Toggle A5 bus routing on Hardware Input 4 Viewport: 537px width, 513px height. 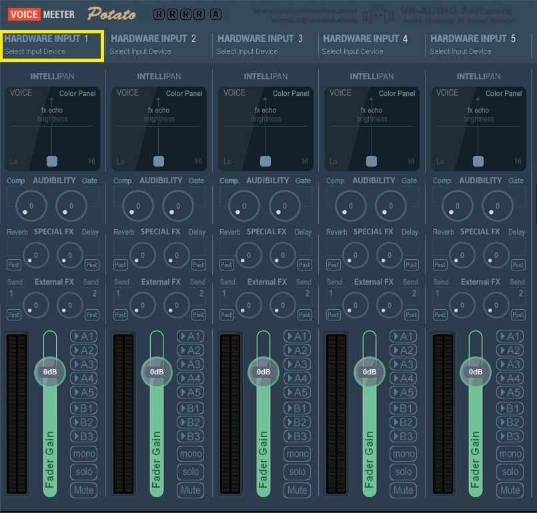(x=404, y=392)
